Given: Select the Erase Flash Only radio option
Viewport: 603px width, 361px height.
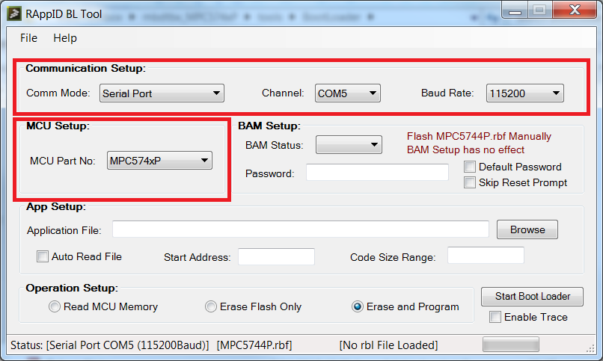Looking at the screenshot, I should [211, 306].
